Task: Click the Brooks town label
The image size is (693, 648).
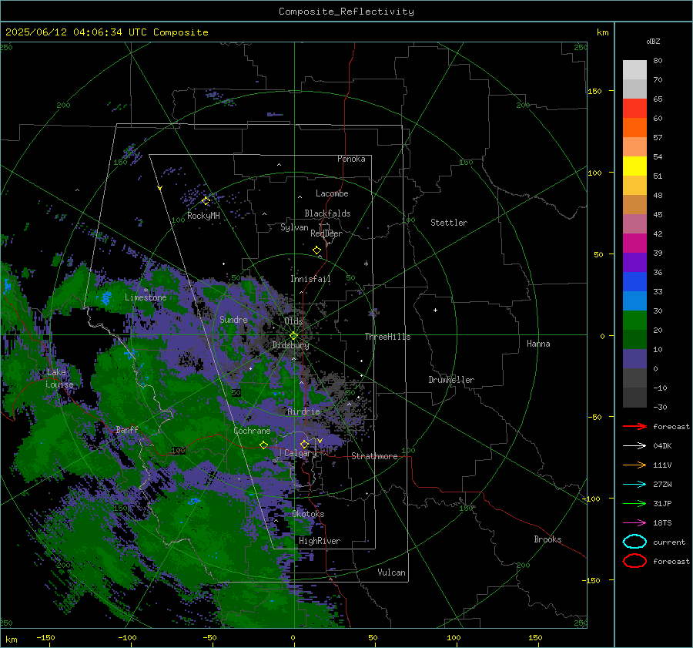Action: 547,539
